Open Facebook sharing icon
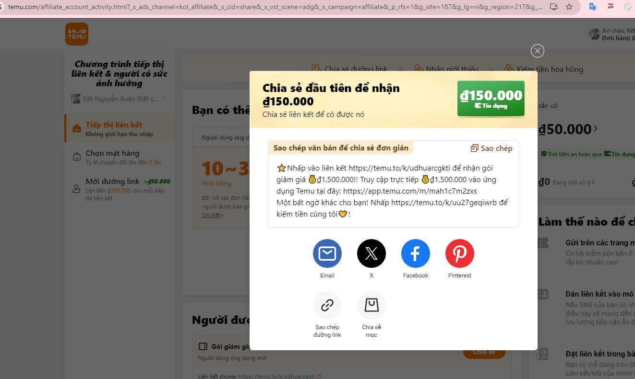 tap(415, 253)
